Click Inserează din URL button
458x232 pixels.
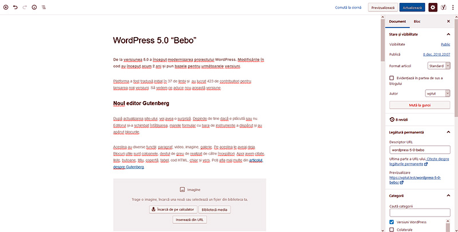pos(189,219)
